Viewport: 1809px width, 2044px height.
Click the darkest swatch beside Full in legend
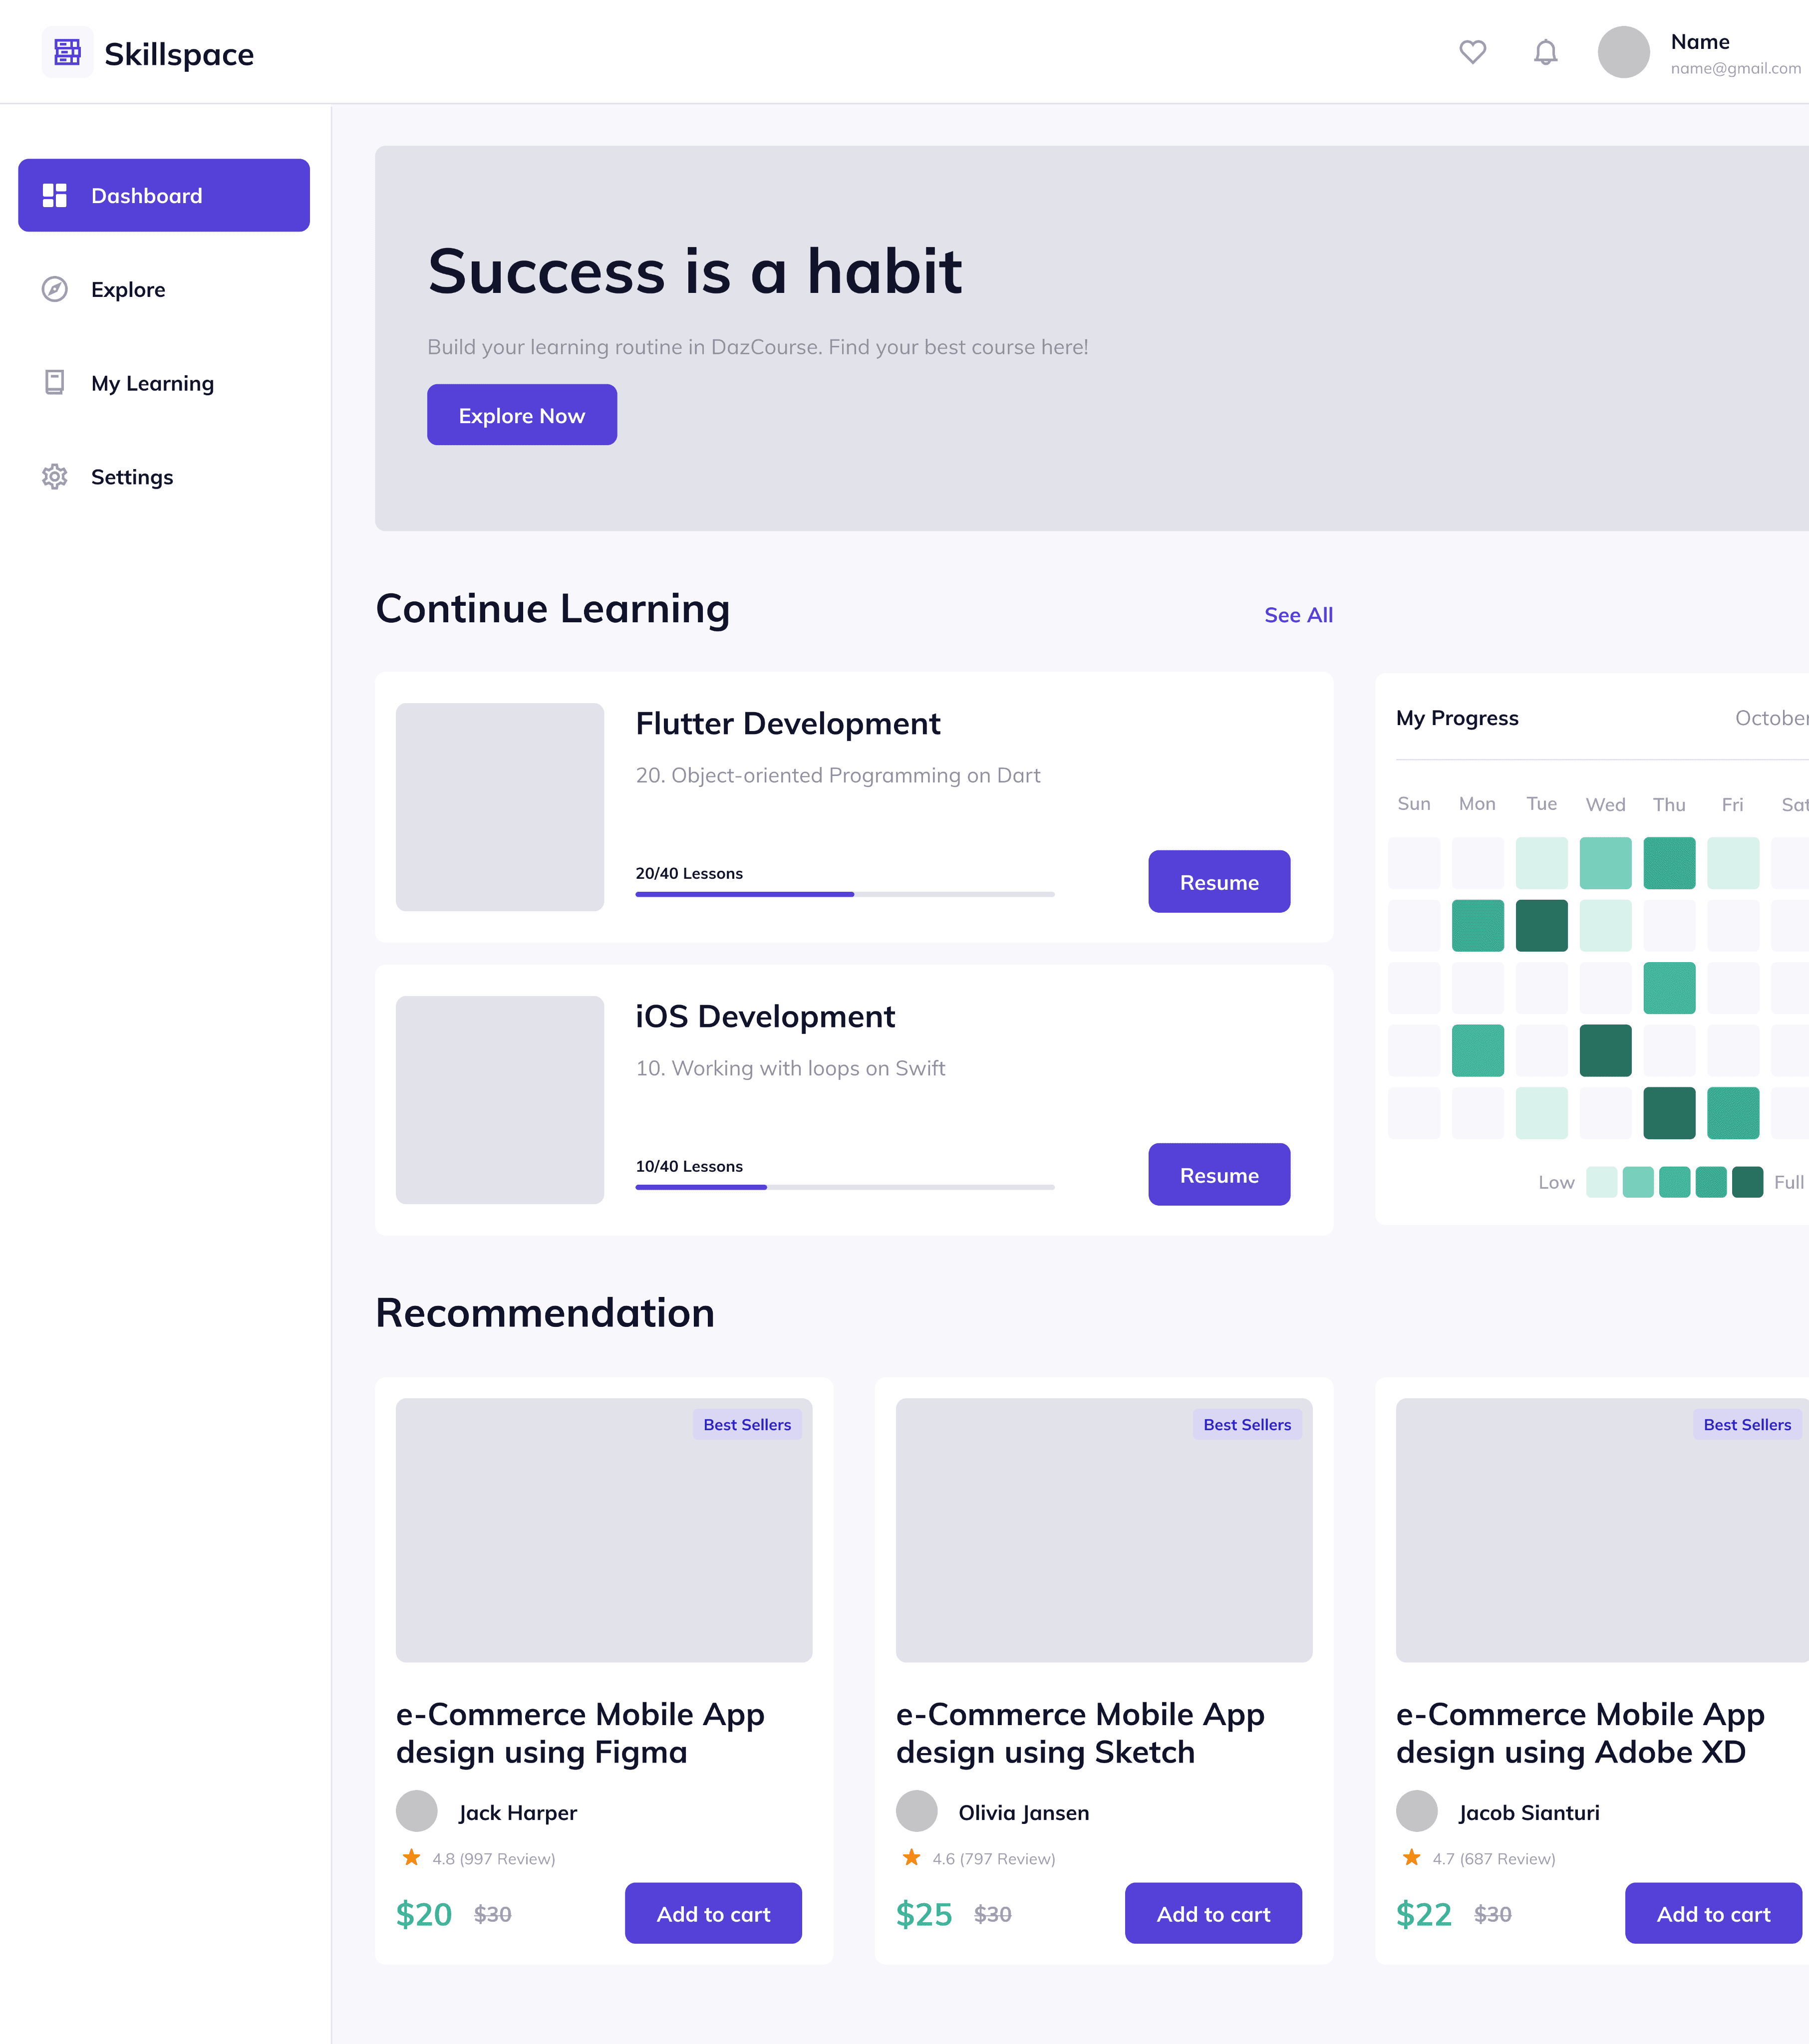coord(1747,1182)
